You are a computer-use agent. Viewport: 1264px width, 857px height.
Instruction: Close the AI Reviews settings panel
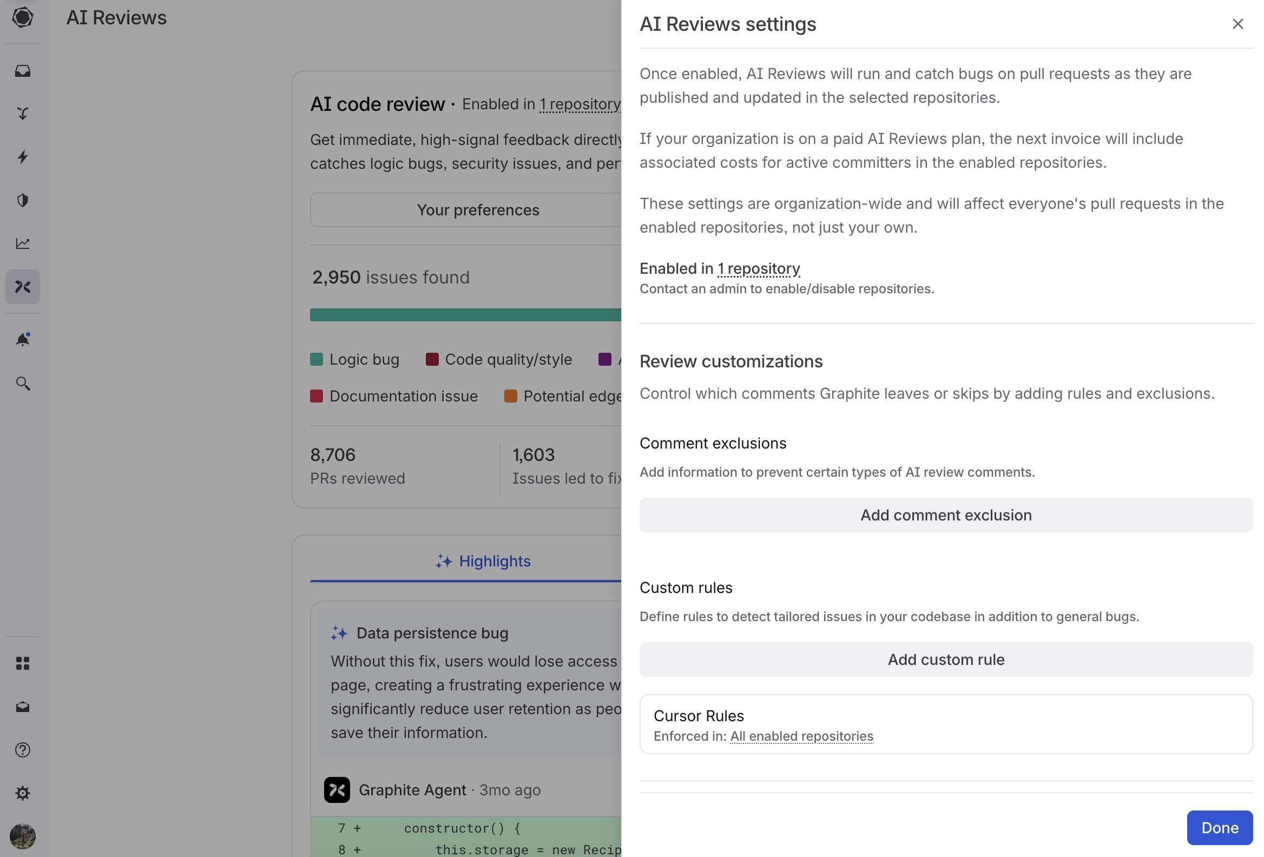(x=1237, y=24)
